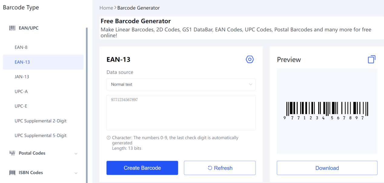The image size is (384, 183).
Task: Click the sidebar vertical scrollbar
Action: tap(87, 105)
